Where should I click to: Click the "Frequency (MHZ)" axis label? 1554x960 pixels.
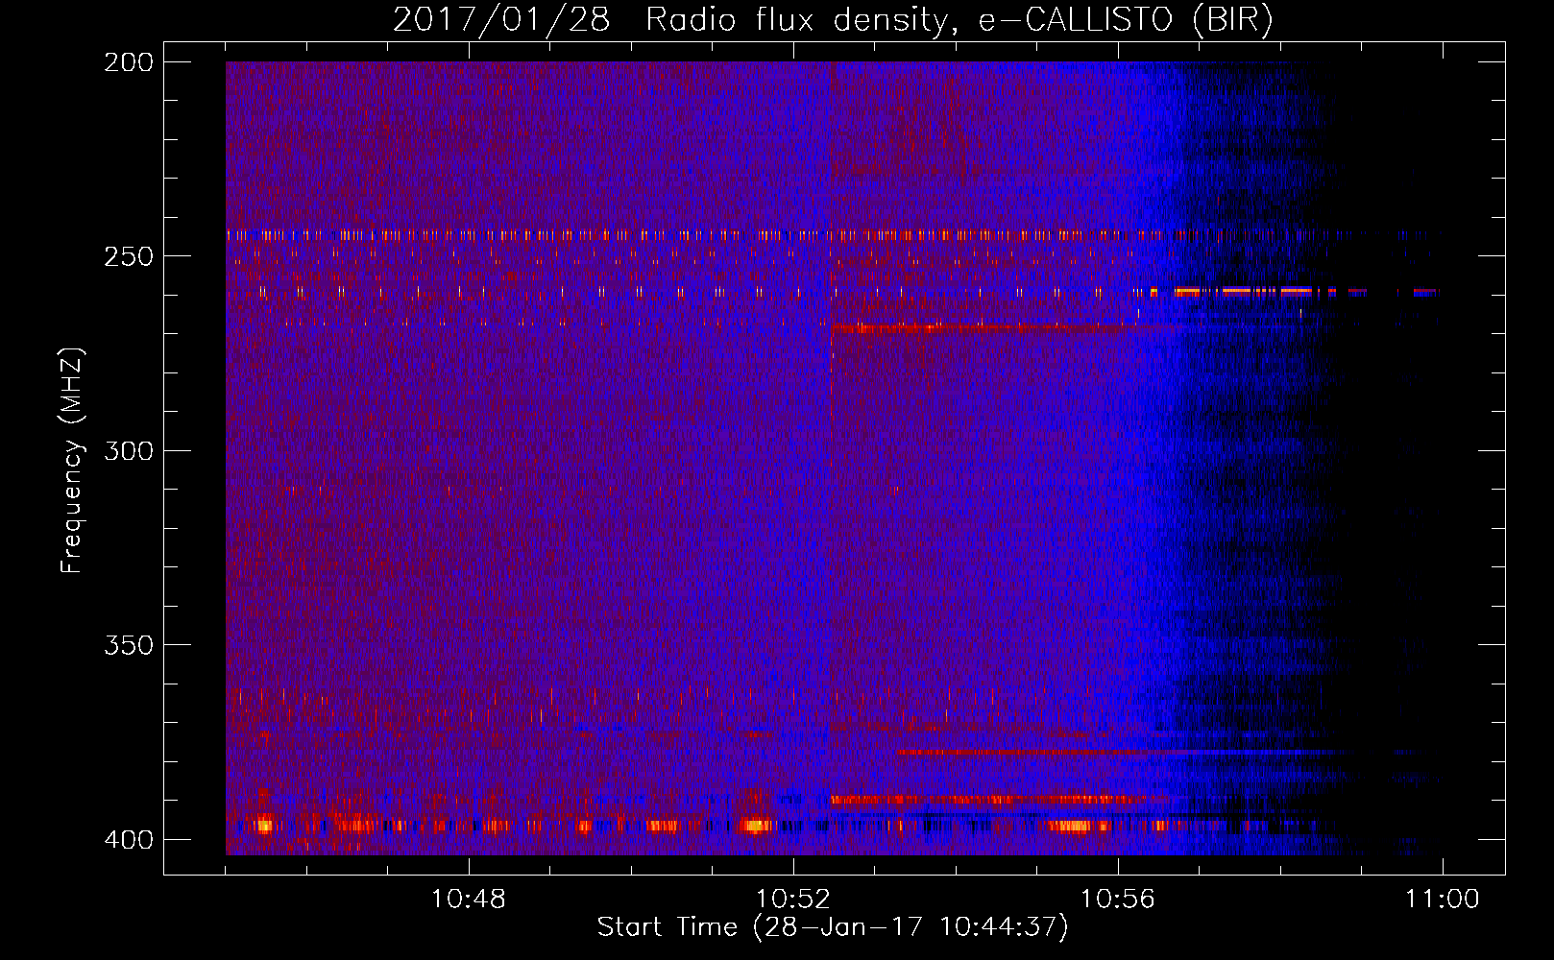click(x=72, y=460)
